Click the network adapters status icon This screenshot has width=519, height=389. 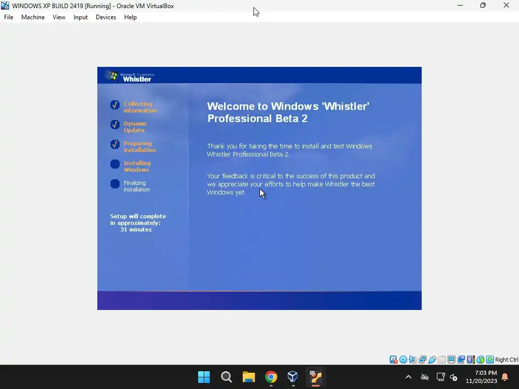[x=422, y=360]
